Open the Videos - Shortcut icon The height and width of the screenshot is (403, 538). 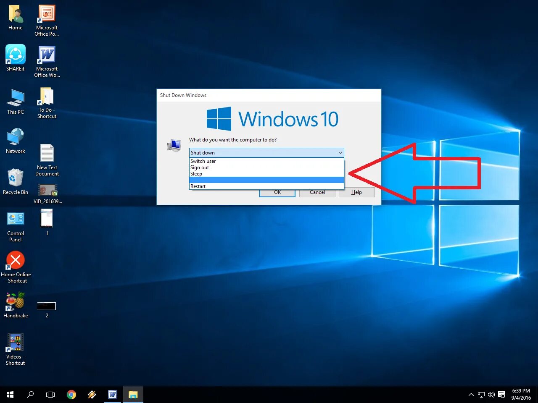point(16,350)
